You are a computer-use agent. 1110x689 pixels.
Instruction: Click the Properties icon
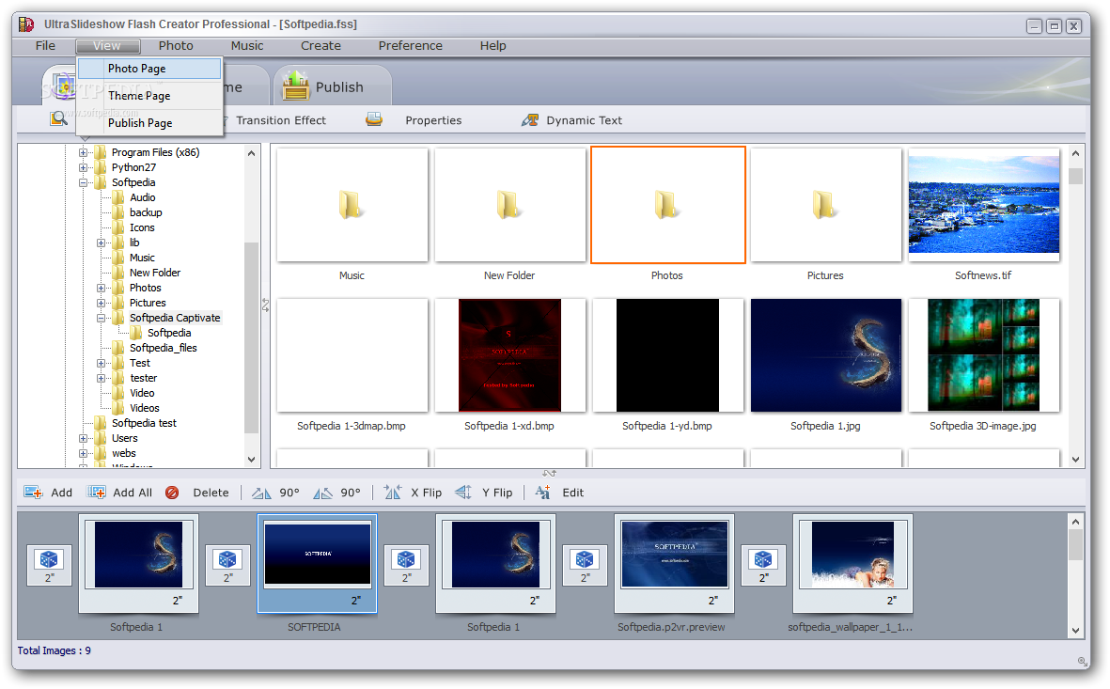tap(374, 119)
